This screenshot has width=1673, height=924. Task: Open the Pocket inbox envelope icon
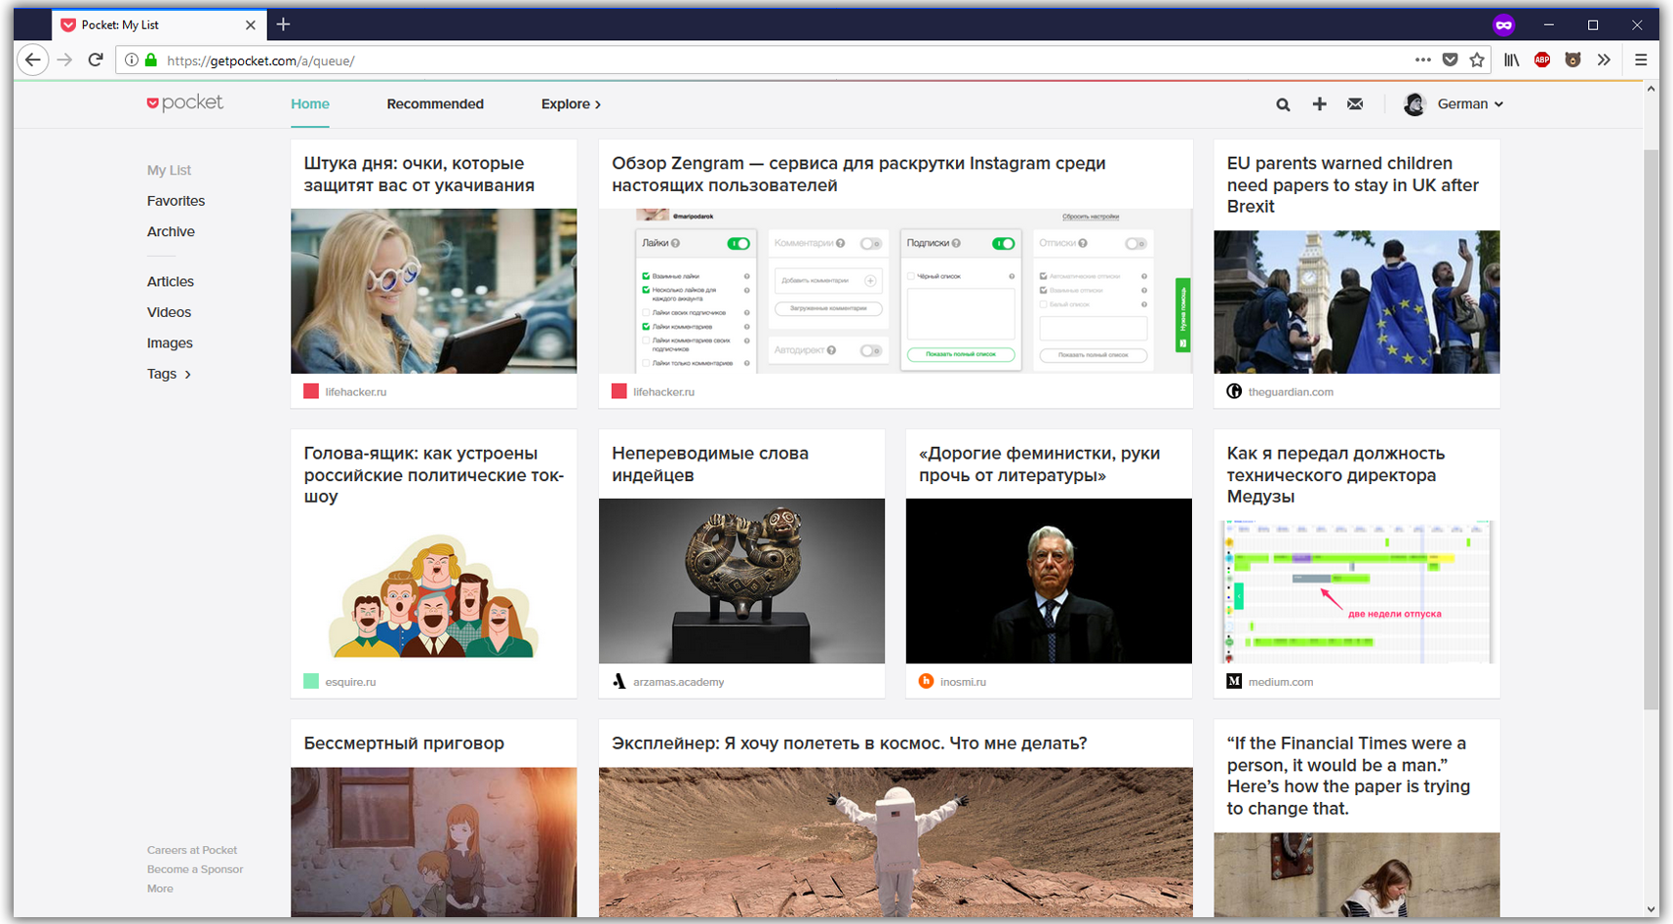tap(1355, 104)
